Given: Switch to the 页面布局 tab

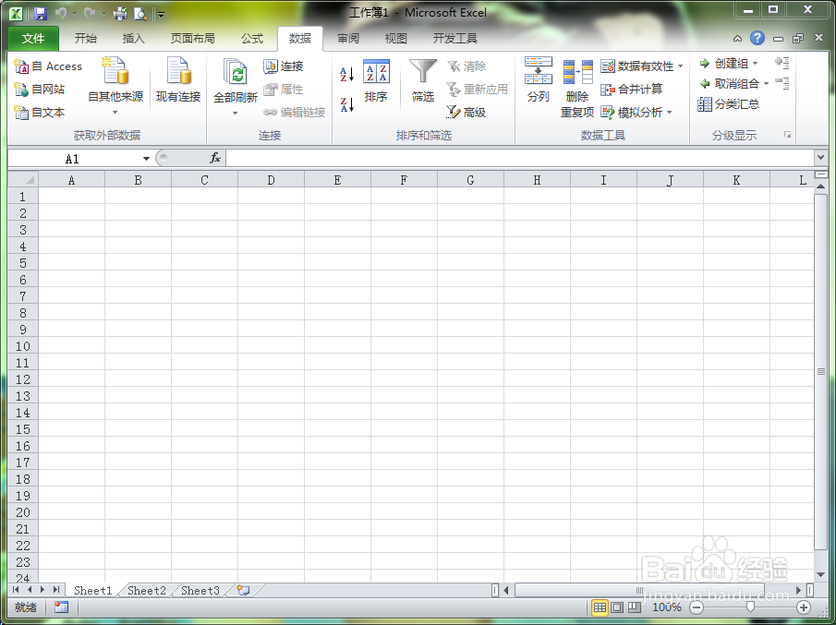Looking at the screenshot, I should point(192,39).
